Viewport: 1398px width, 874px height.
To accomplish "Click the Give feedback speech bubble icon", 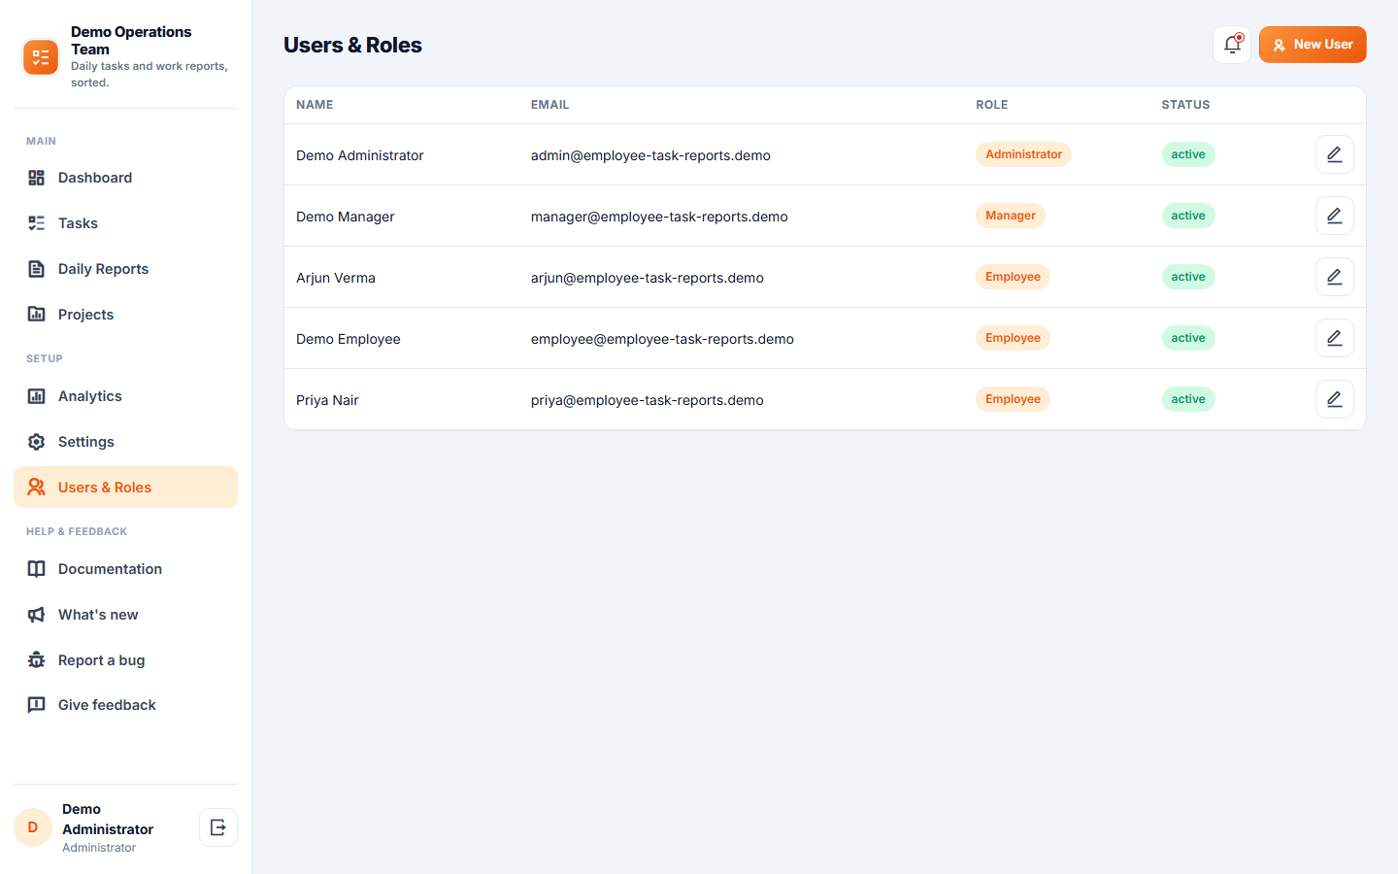I will pos(37,705).
